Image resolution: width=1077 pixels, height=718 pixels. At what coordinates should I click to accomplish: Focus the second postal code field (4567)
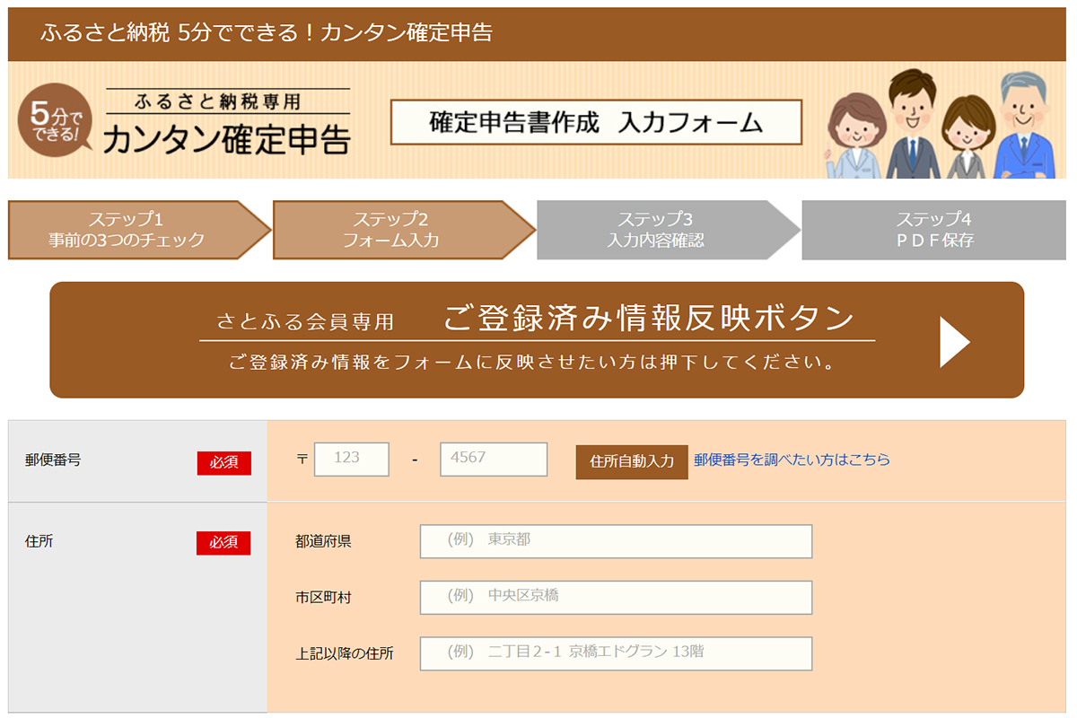pyautogui.click(x=493, y=460)
